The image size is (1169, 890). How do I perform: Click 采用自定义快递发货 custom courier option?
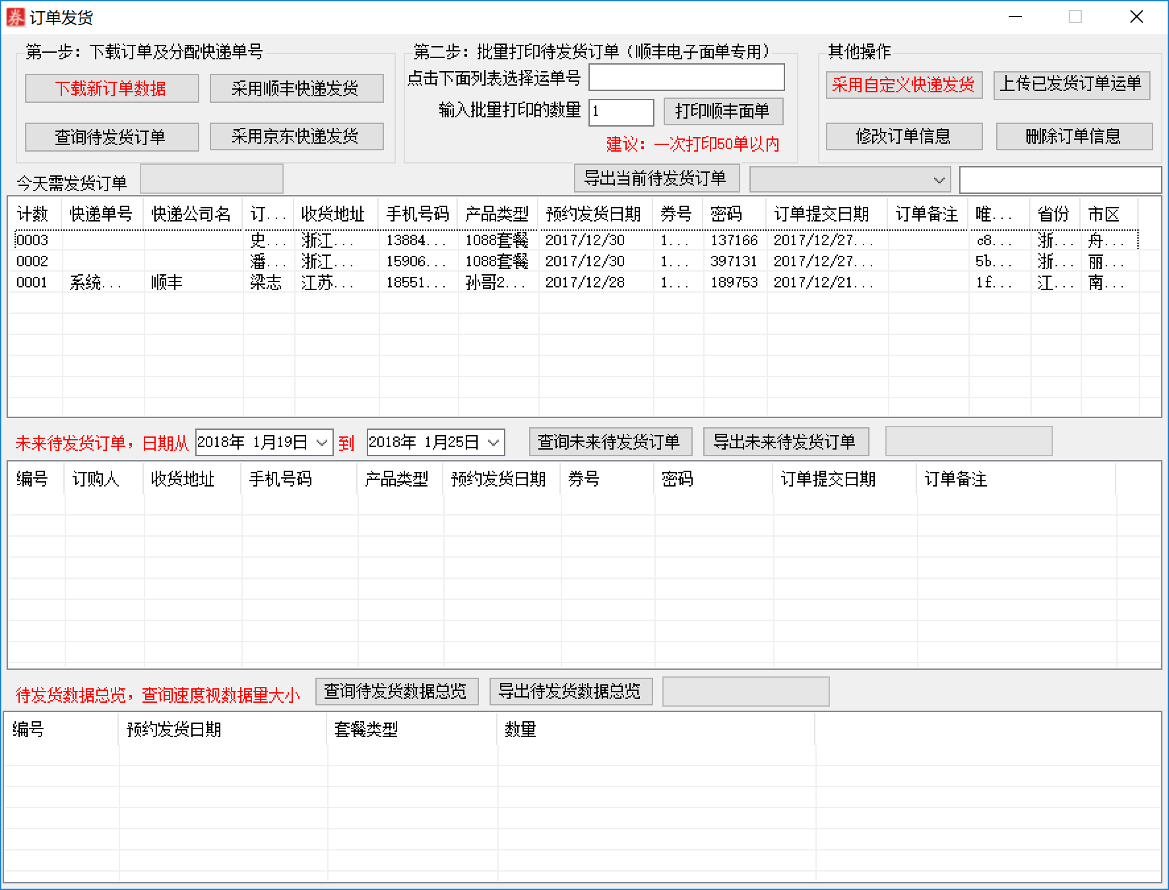[x=903, y=85]
